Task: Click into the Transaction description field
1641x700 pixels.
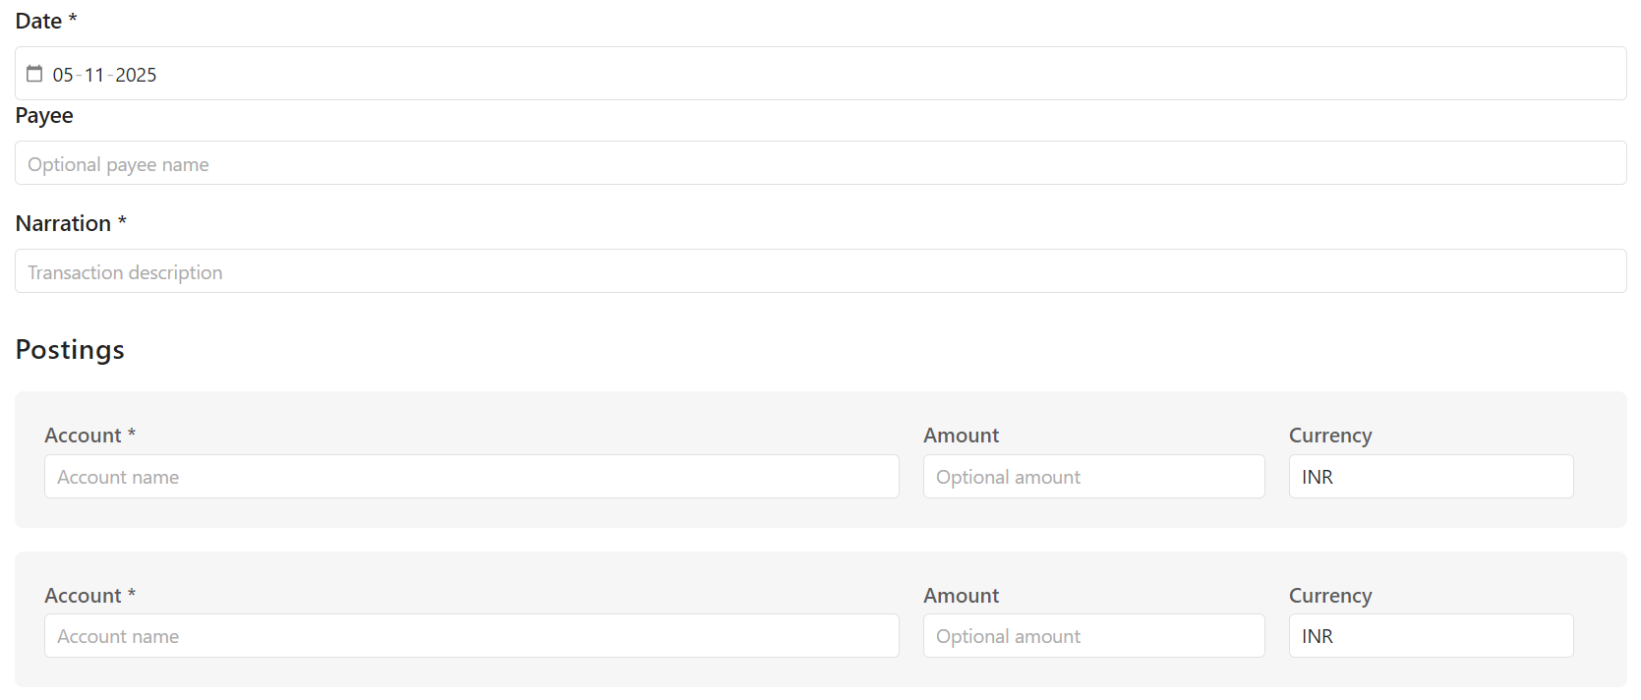Action: tap(820, 271)
